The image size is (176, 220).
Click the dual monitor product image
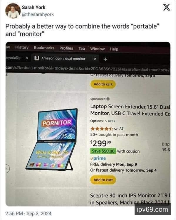point(51,139)
